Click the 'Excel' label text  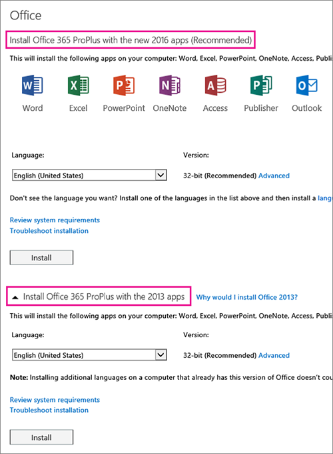79,108
